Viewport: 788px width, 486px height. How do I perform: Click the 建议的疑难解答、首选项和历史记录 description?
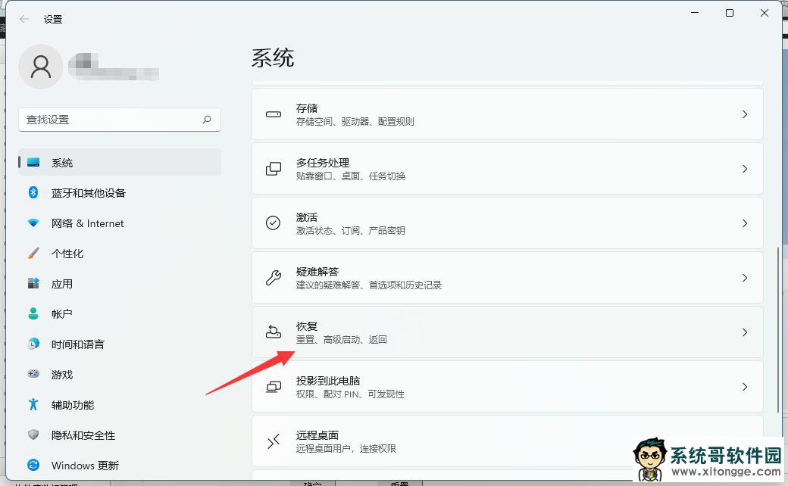pyautogui.click(x=368, y=285)
